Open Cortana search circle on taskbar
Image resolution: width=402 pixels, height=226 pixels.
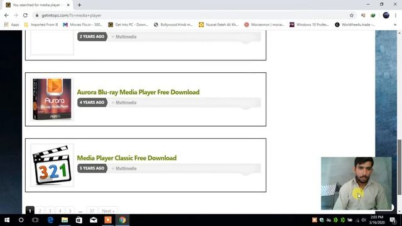pyautogui.click(x=21, y=220)
